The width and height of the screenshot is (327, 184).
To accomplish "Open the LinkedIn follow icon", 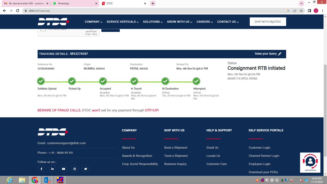I will point(52,169).
